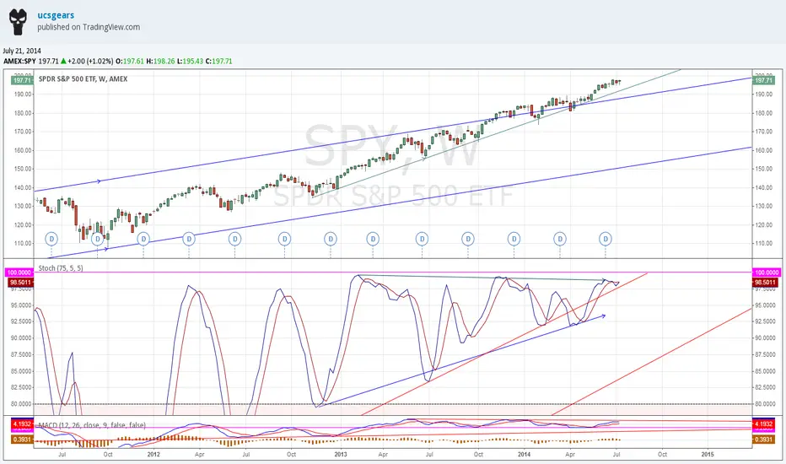Select the June 2013 dividend marker

coord(422,240)
